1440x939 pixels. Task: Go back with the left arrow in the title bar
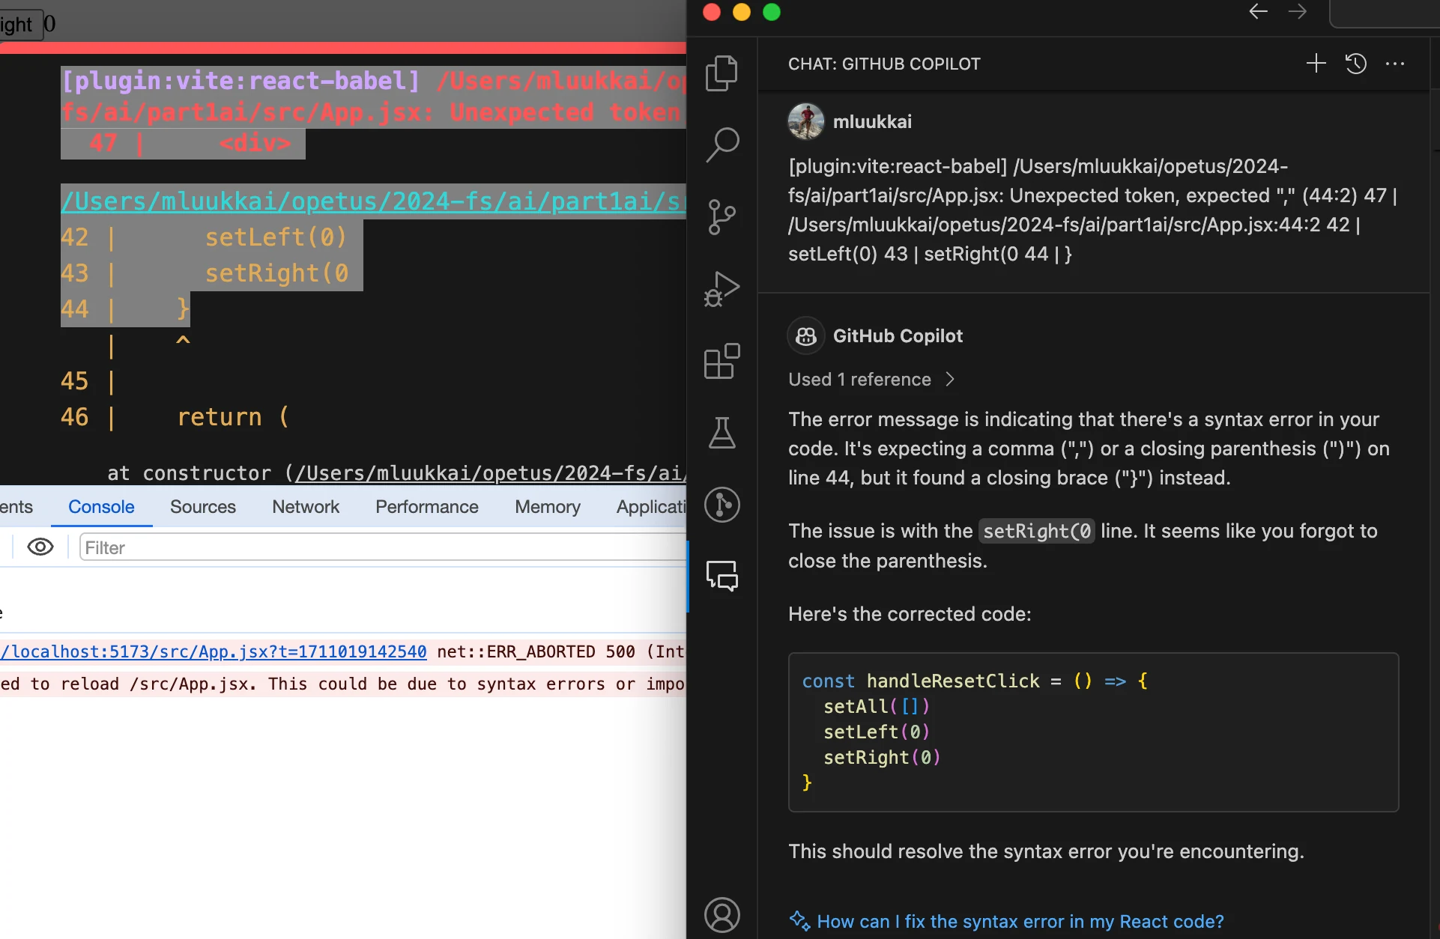(1259, 11)
